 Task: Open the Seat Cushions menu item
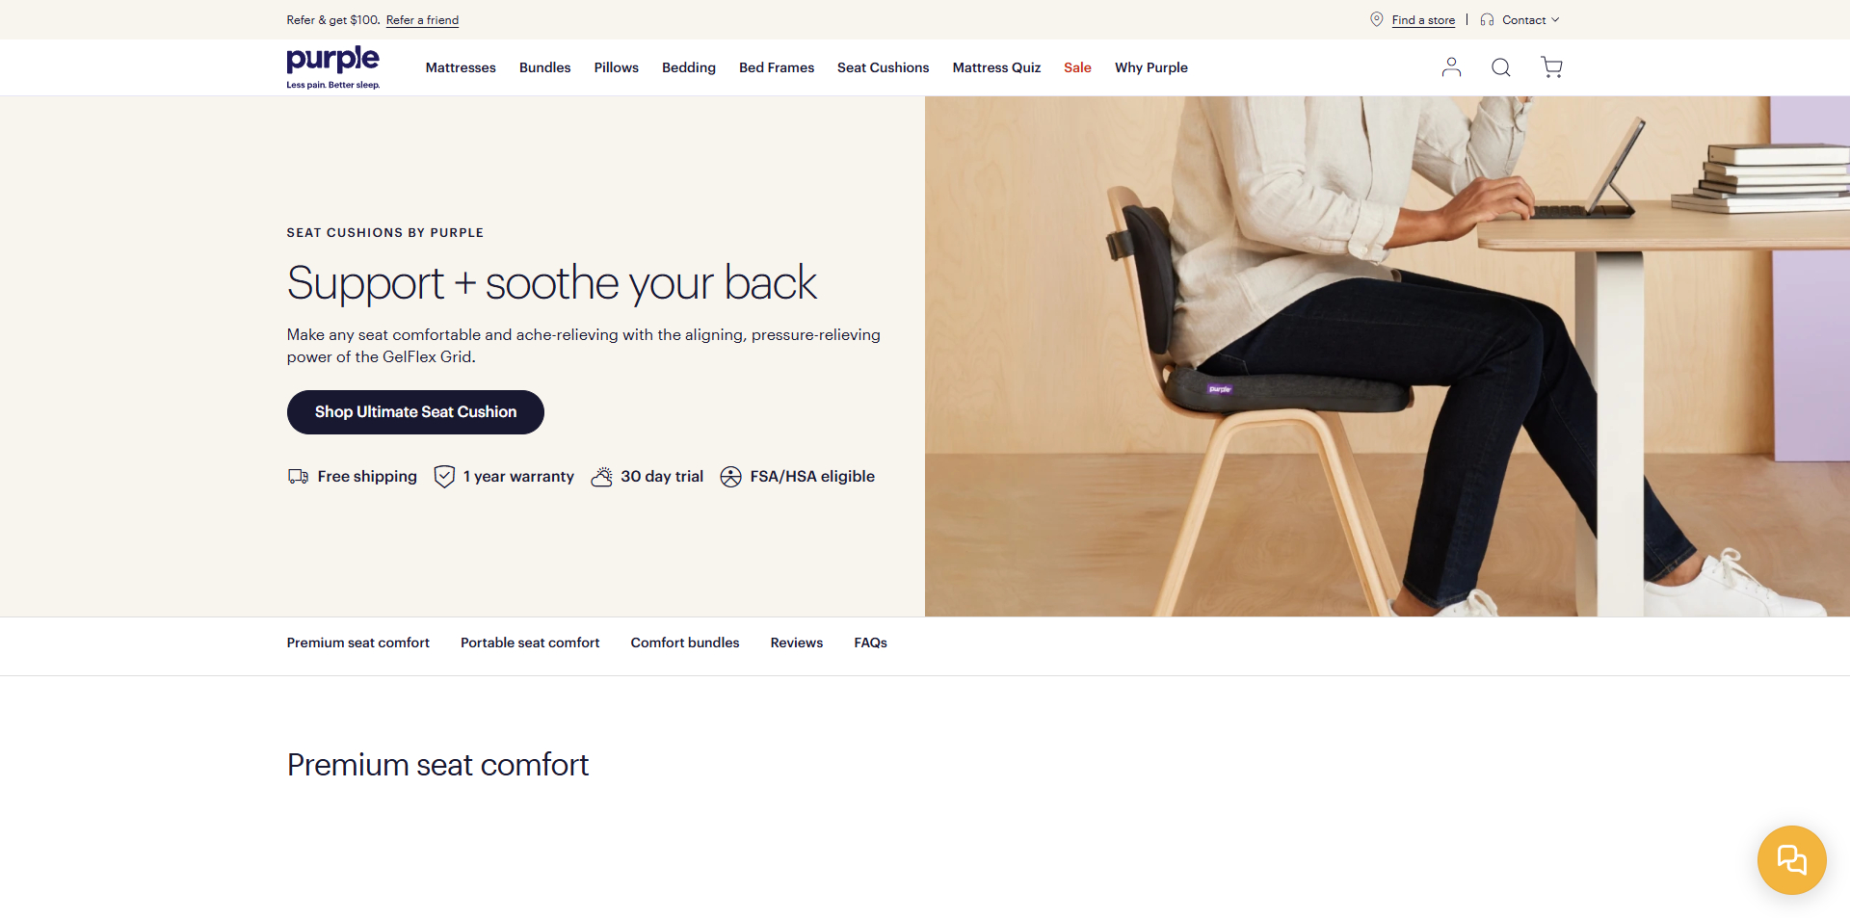tap(883, 67)
